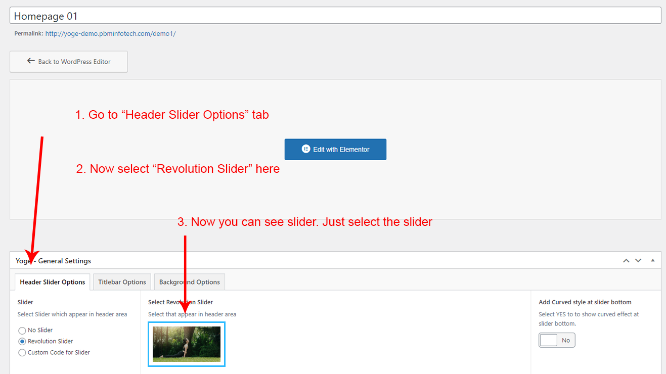Open the Header Slider Options tab
This screenshot has width=666, height=374.
point(53,282)
